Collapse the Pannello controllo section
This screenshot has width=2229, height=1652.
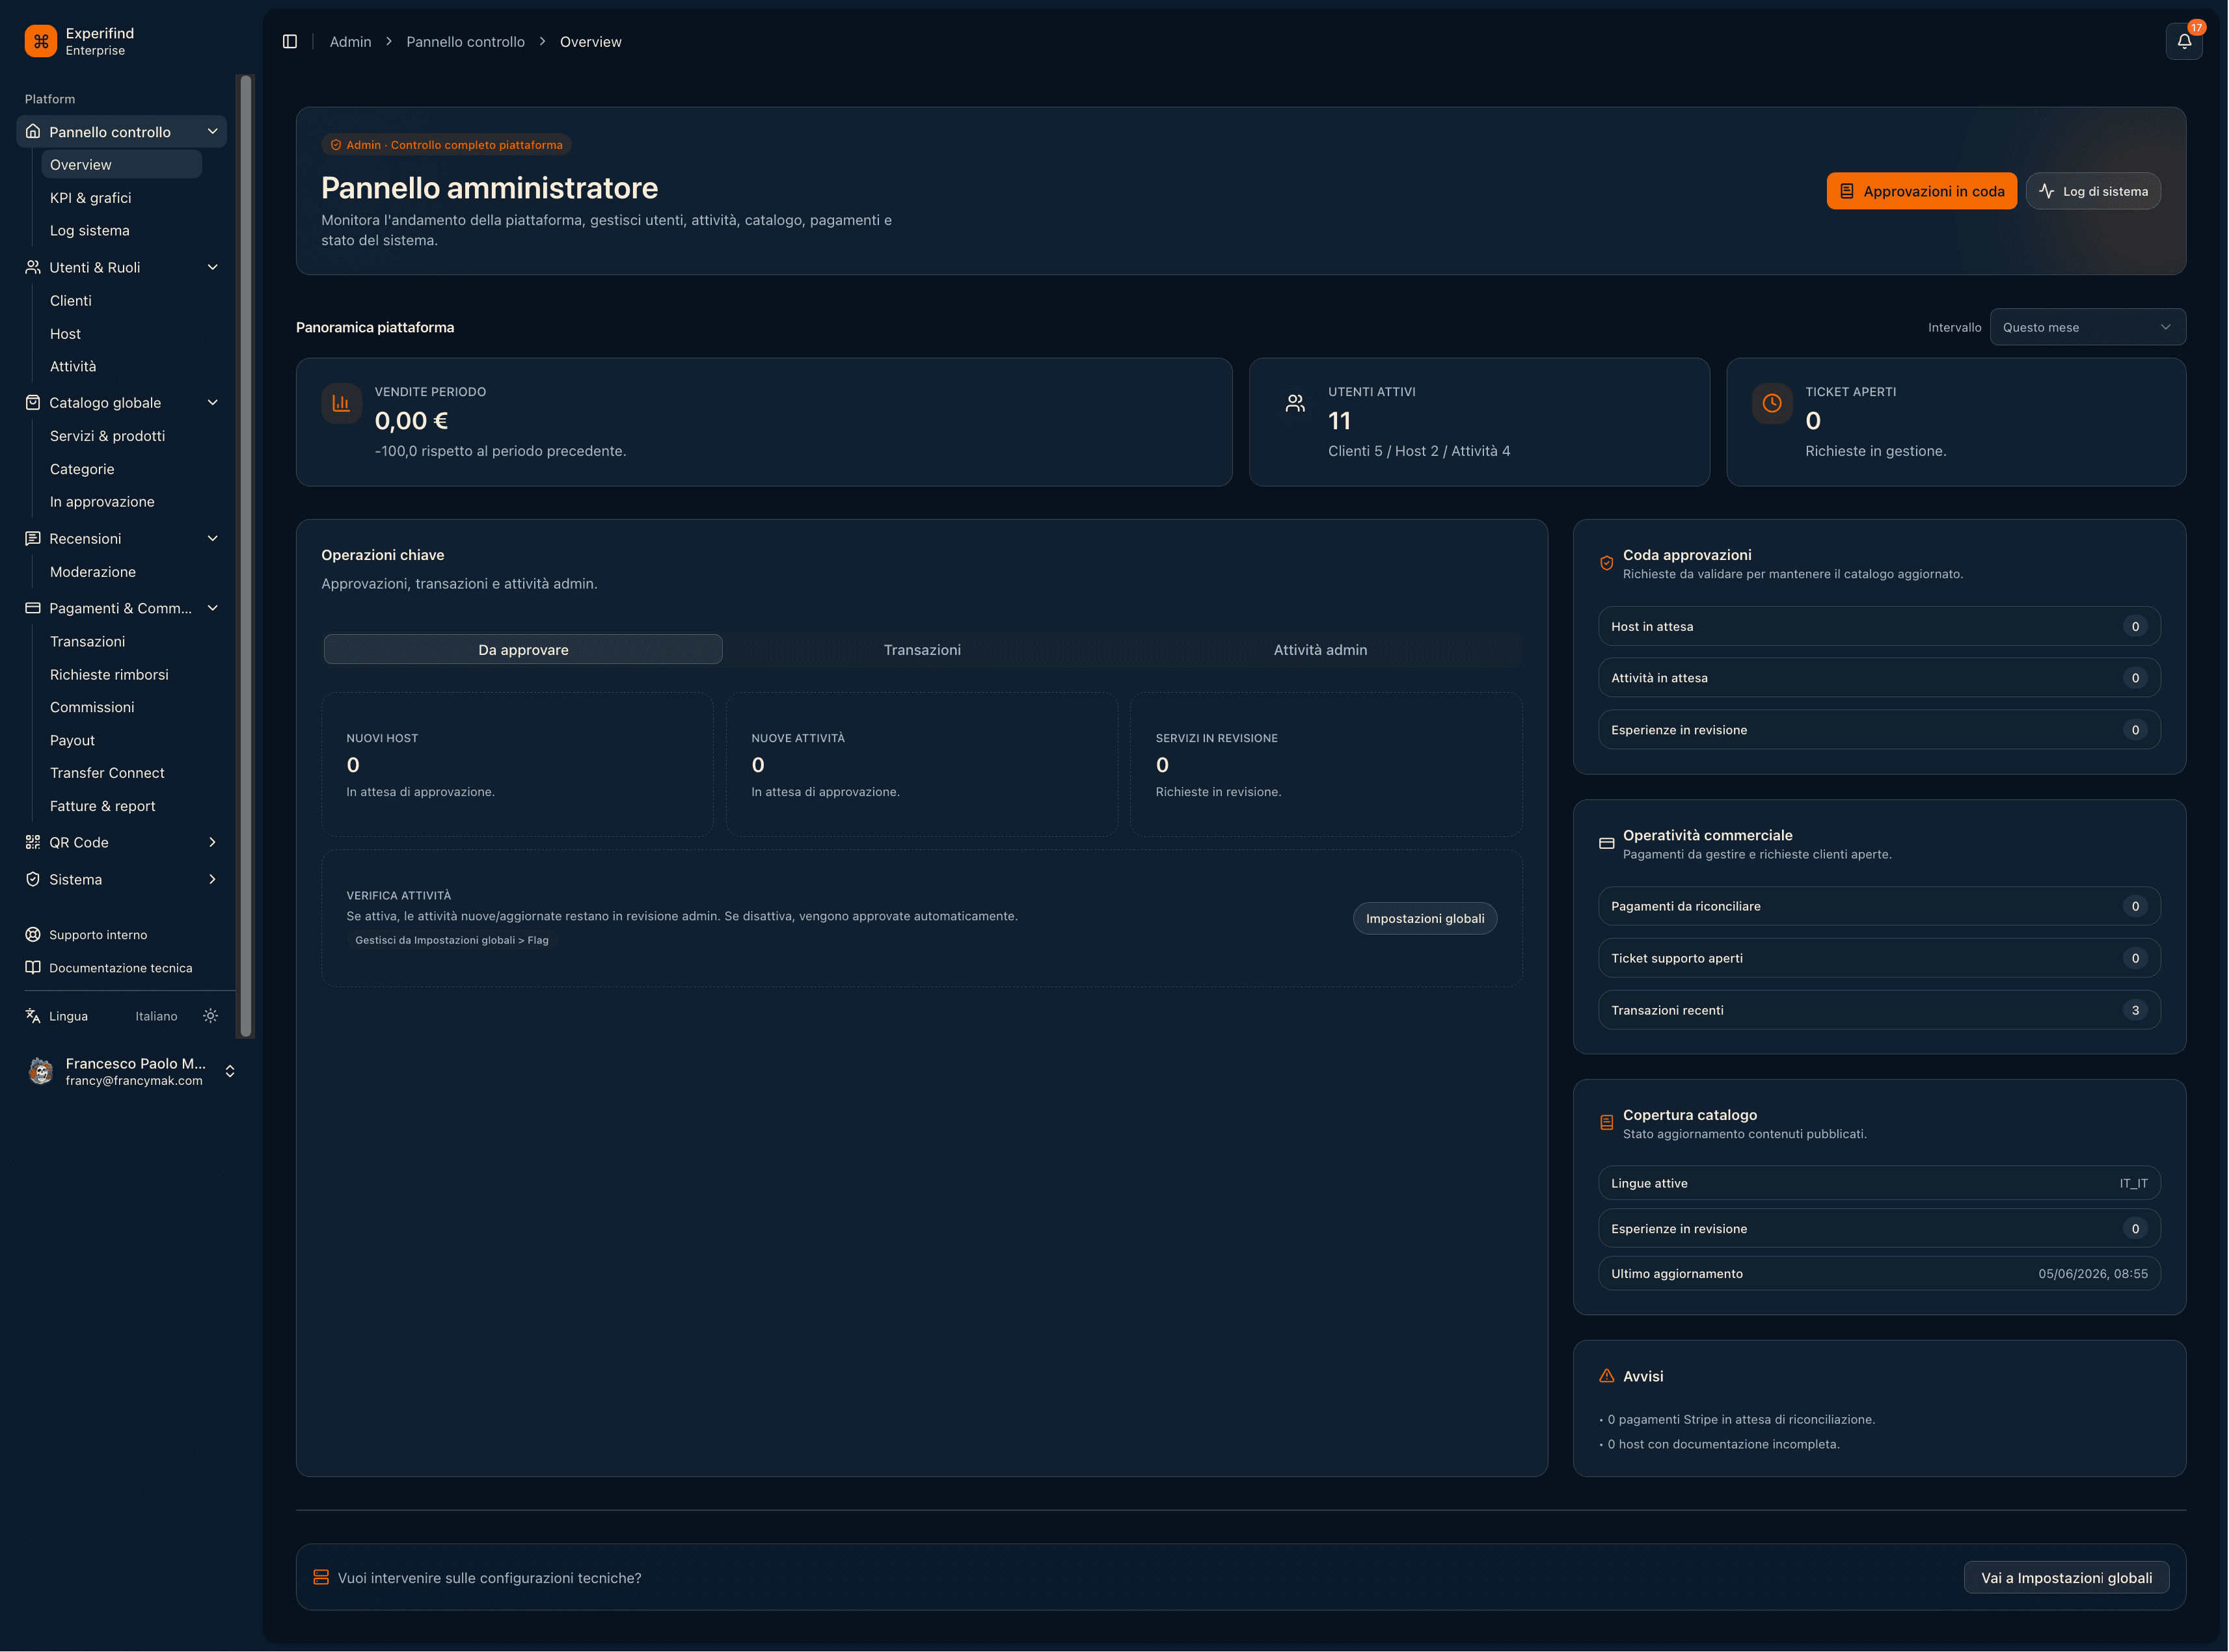click(212, 131)
